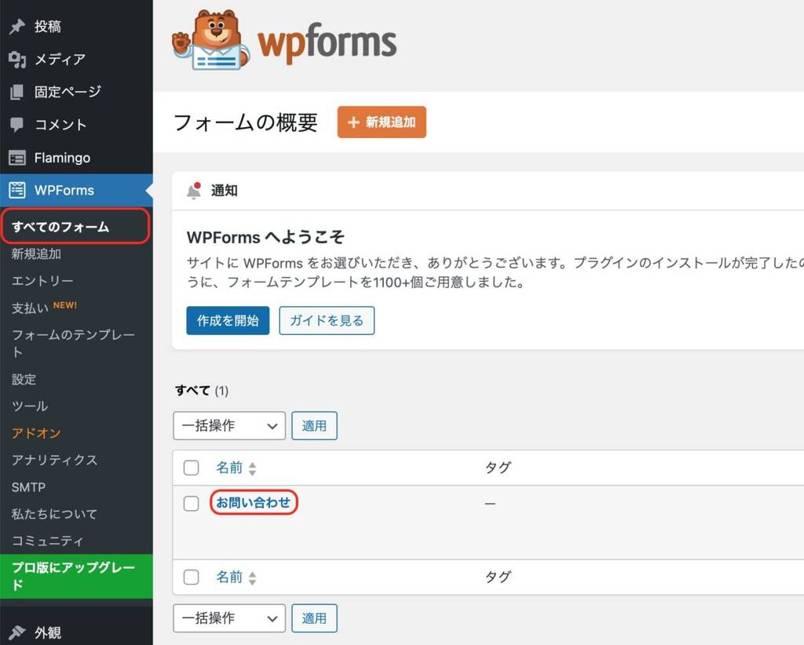Click 名前 column header at table top
804x645 pixels.
229,467
